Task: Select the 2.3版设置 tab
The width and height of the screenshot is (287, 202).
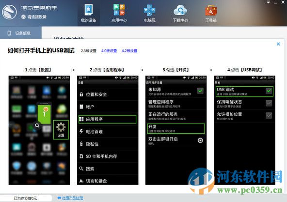Action: coord(89,51)
